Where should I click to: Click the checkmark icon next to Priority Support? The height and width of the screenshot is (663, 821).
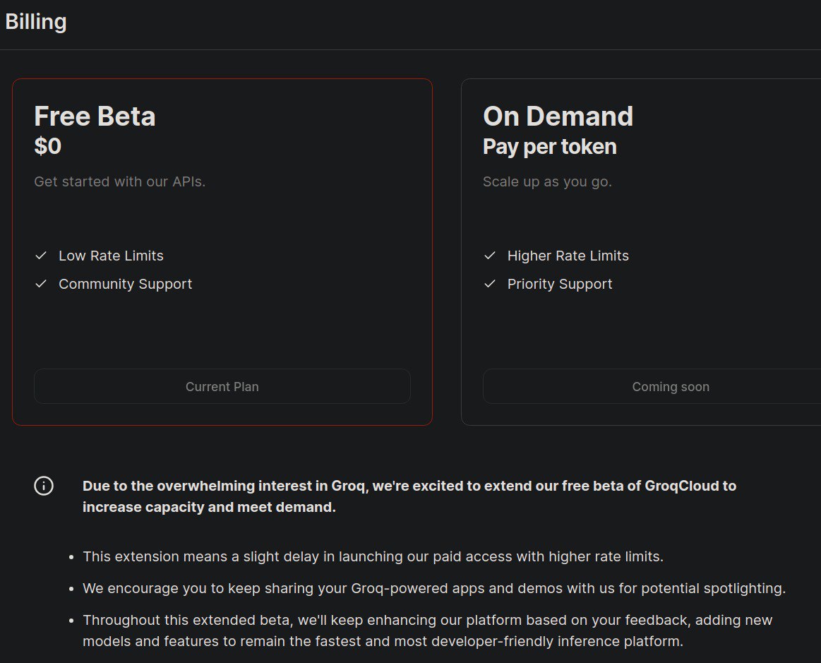pos(490,284)
